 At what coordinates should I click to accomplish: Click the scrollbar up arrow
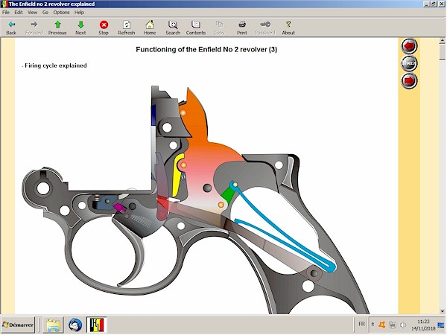pyautogui.click(x=443, y=40)
